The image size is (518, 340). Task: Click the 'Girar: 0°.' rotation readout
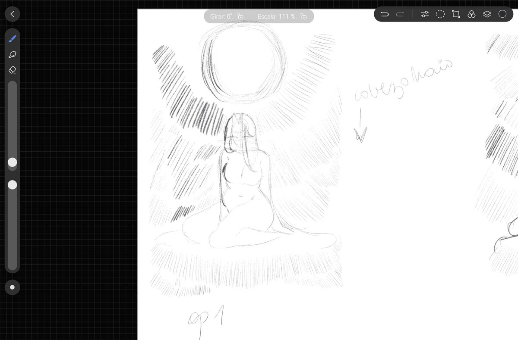(222, 16)
